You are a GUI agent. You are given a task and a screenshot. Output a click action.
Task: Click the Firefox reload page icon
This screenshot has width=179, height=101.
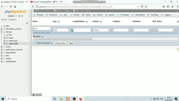pyautogui.click(x=11, y=7)
